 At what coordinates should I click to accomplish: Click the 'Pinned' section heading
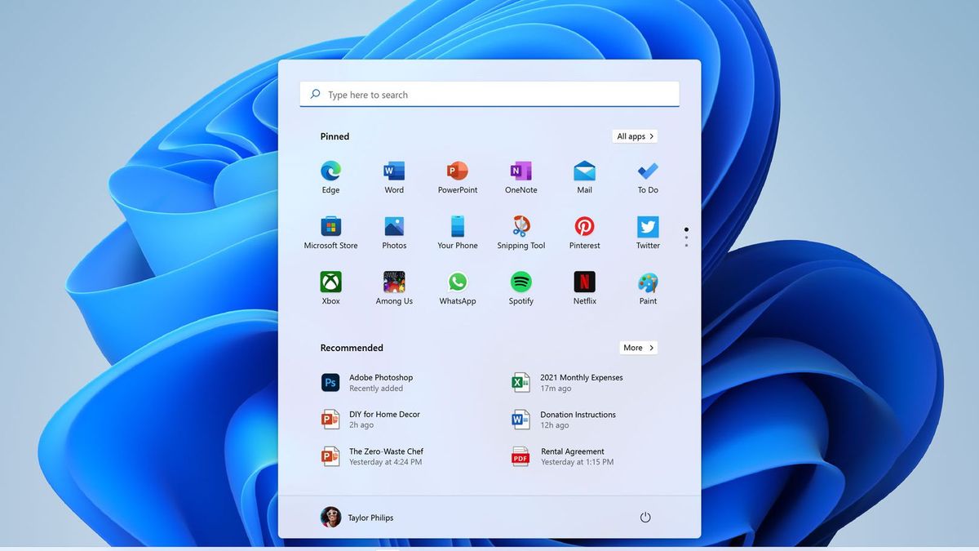click(334, 136)
